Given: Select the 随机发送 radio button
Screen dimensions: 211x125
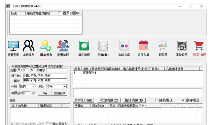Looking at the screenshot, I should 156,100.
